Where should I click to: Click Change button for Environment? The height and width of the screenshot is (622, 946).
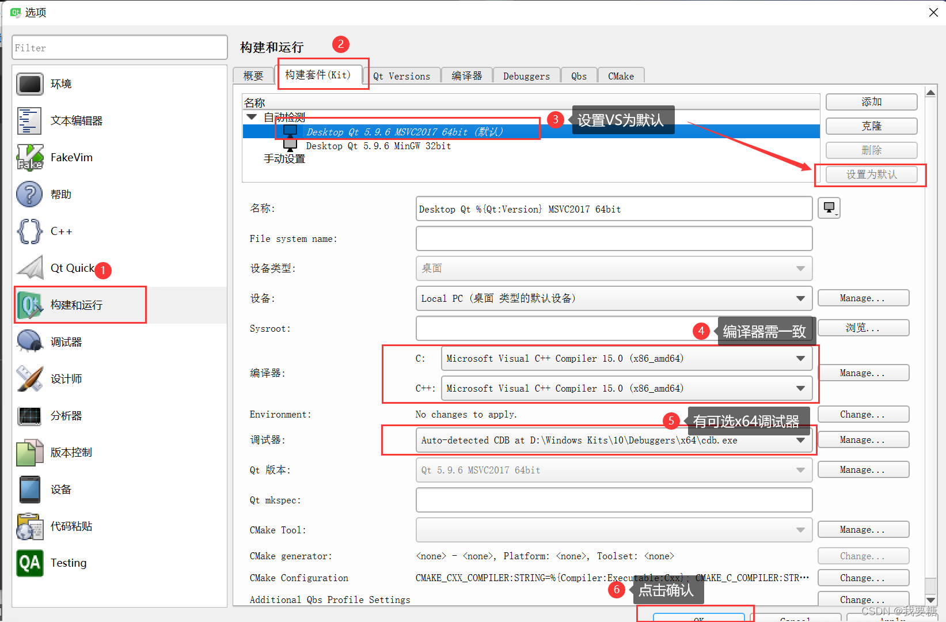click(863, 415)
